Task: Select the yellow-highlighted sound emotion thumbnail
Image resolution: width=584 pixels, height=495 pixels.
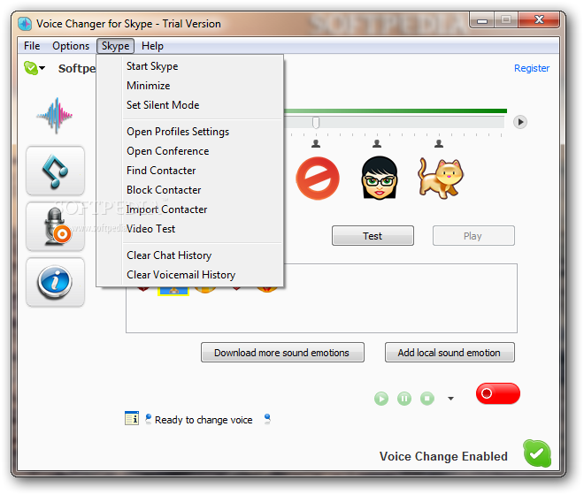Action: (173, 291)
